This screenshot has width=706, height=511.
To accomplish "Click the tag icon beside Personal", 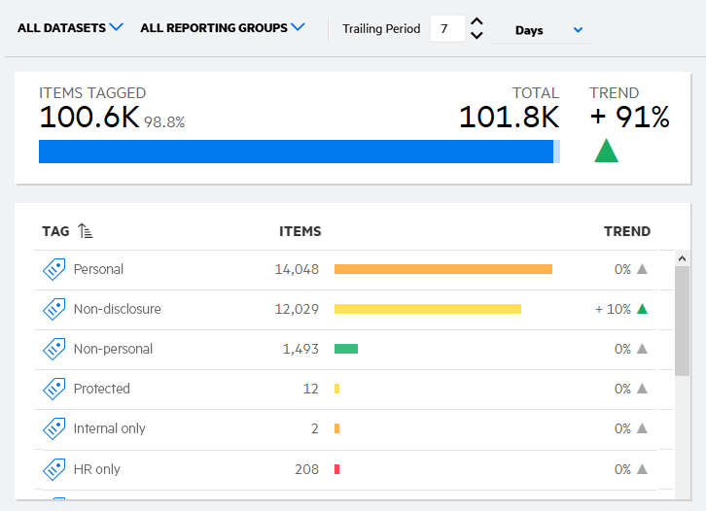I will 53,269.
